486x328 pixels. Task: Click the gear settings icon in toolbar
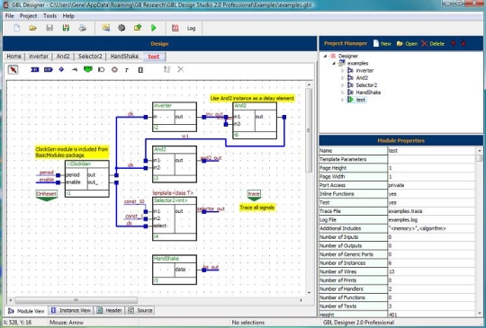coord(121,28)
